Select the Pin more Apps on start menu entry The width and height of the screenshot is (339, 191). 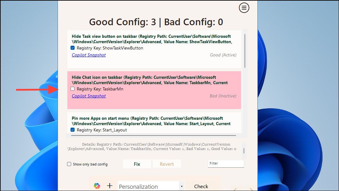coord(154,123)
